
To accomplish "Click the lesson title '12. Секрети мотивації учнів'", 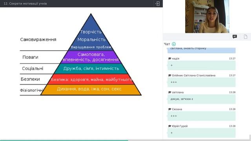I will coord(25,4).
